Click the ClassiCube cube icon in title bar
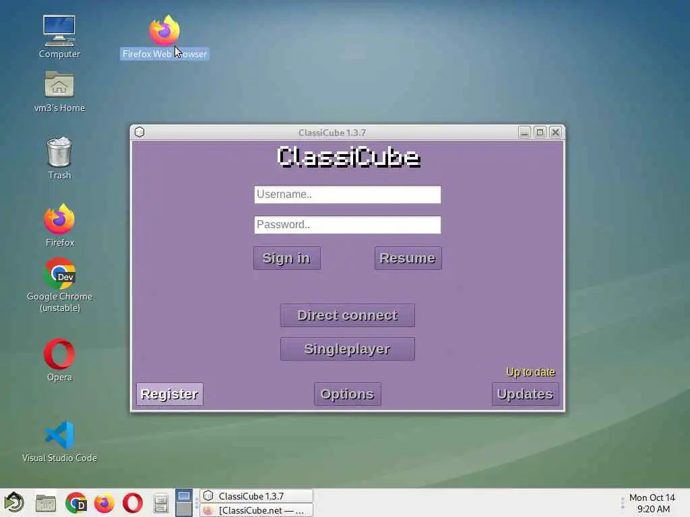Screen dimensions: 690x517 tap(139, 133)
